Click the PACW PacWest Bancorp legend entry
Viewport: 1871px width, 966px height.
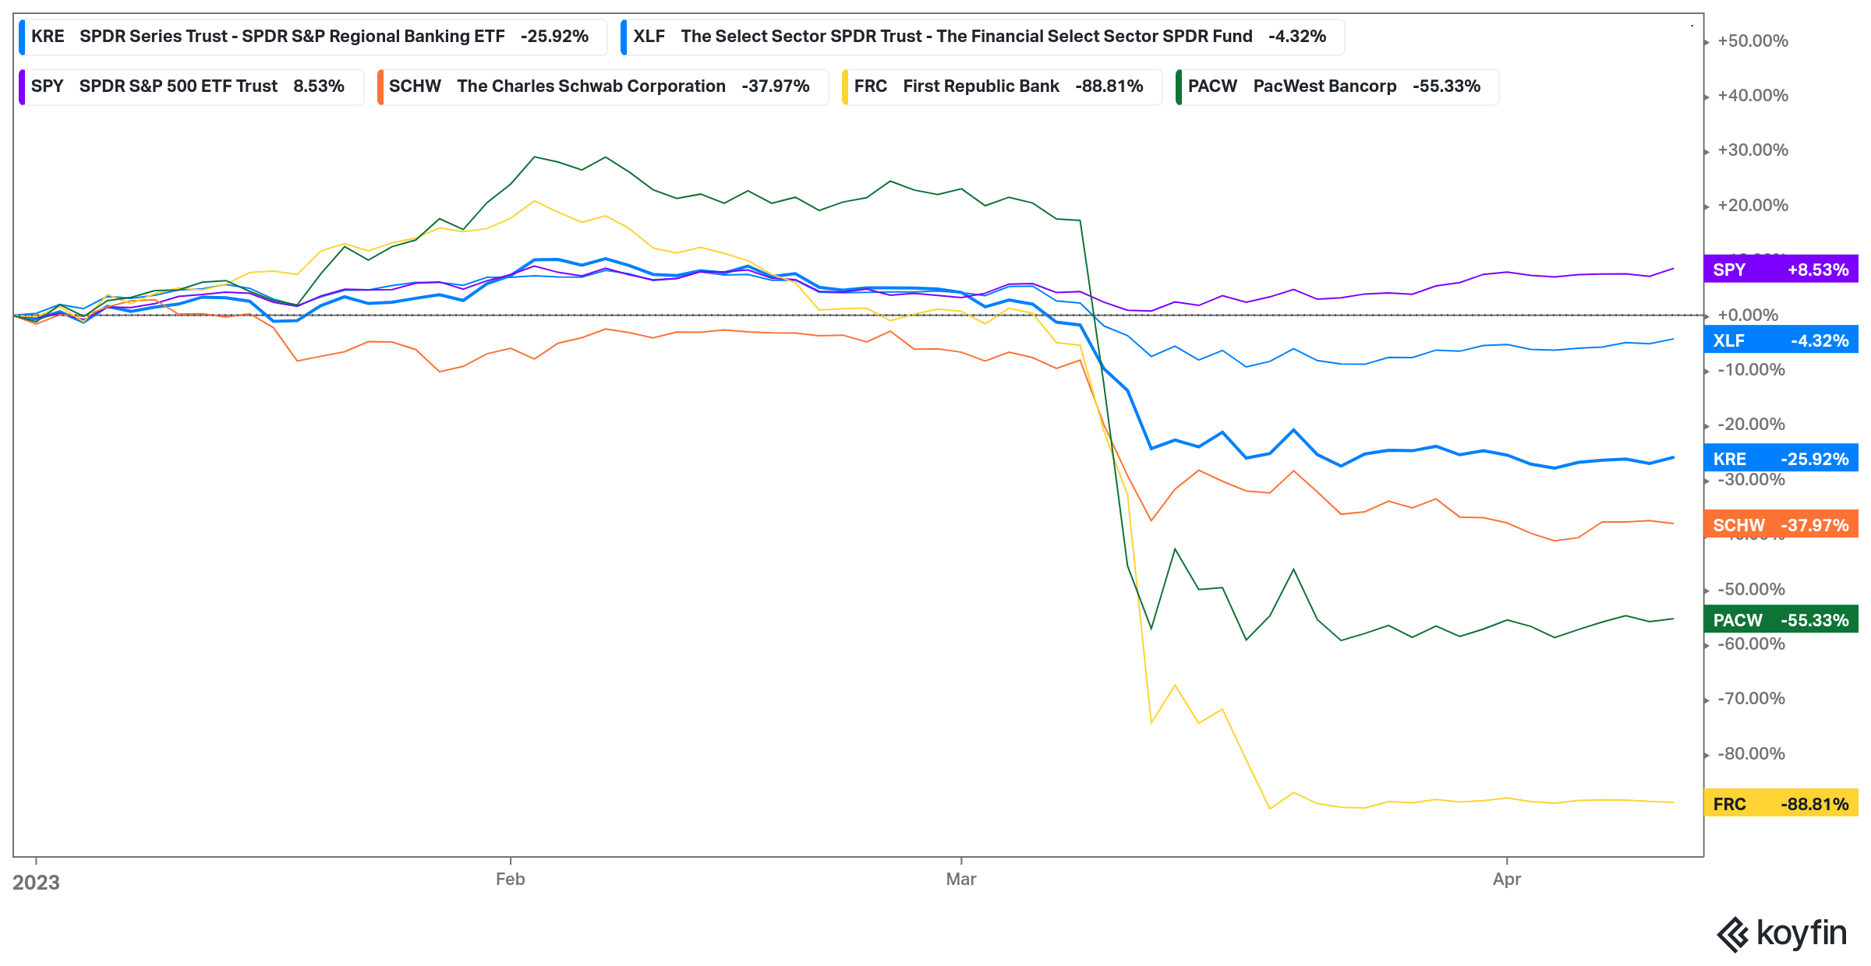pyautogui.click(x=1337, y=86)
